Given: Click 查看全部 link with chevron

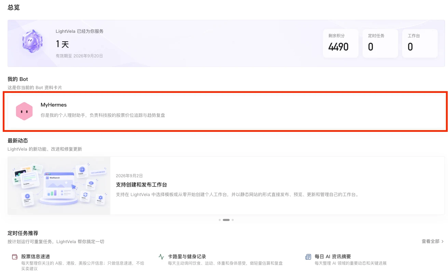Looking at the screenshot, I should click(433, 241).
